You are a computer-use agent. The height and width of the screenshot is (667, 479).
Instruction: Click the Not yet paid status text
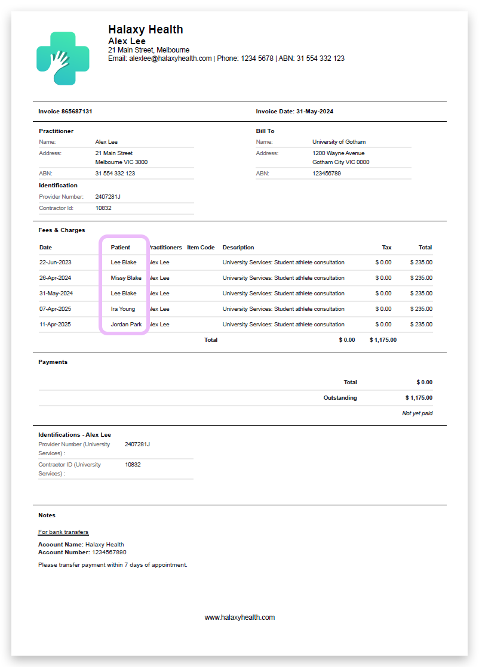416,413
